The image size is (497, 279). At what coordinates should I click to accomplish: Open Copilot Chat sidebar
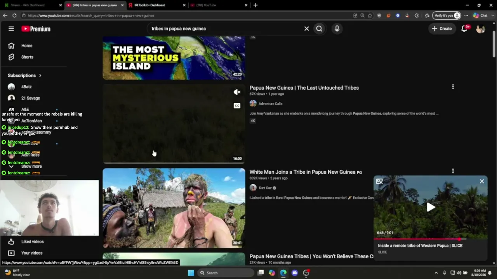pyautogui.click(x=480, y=15)
